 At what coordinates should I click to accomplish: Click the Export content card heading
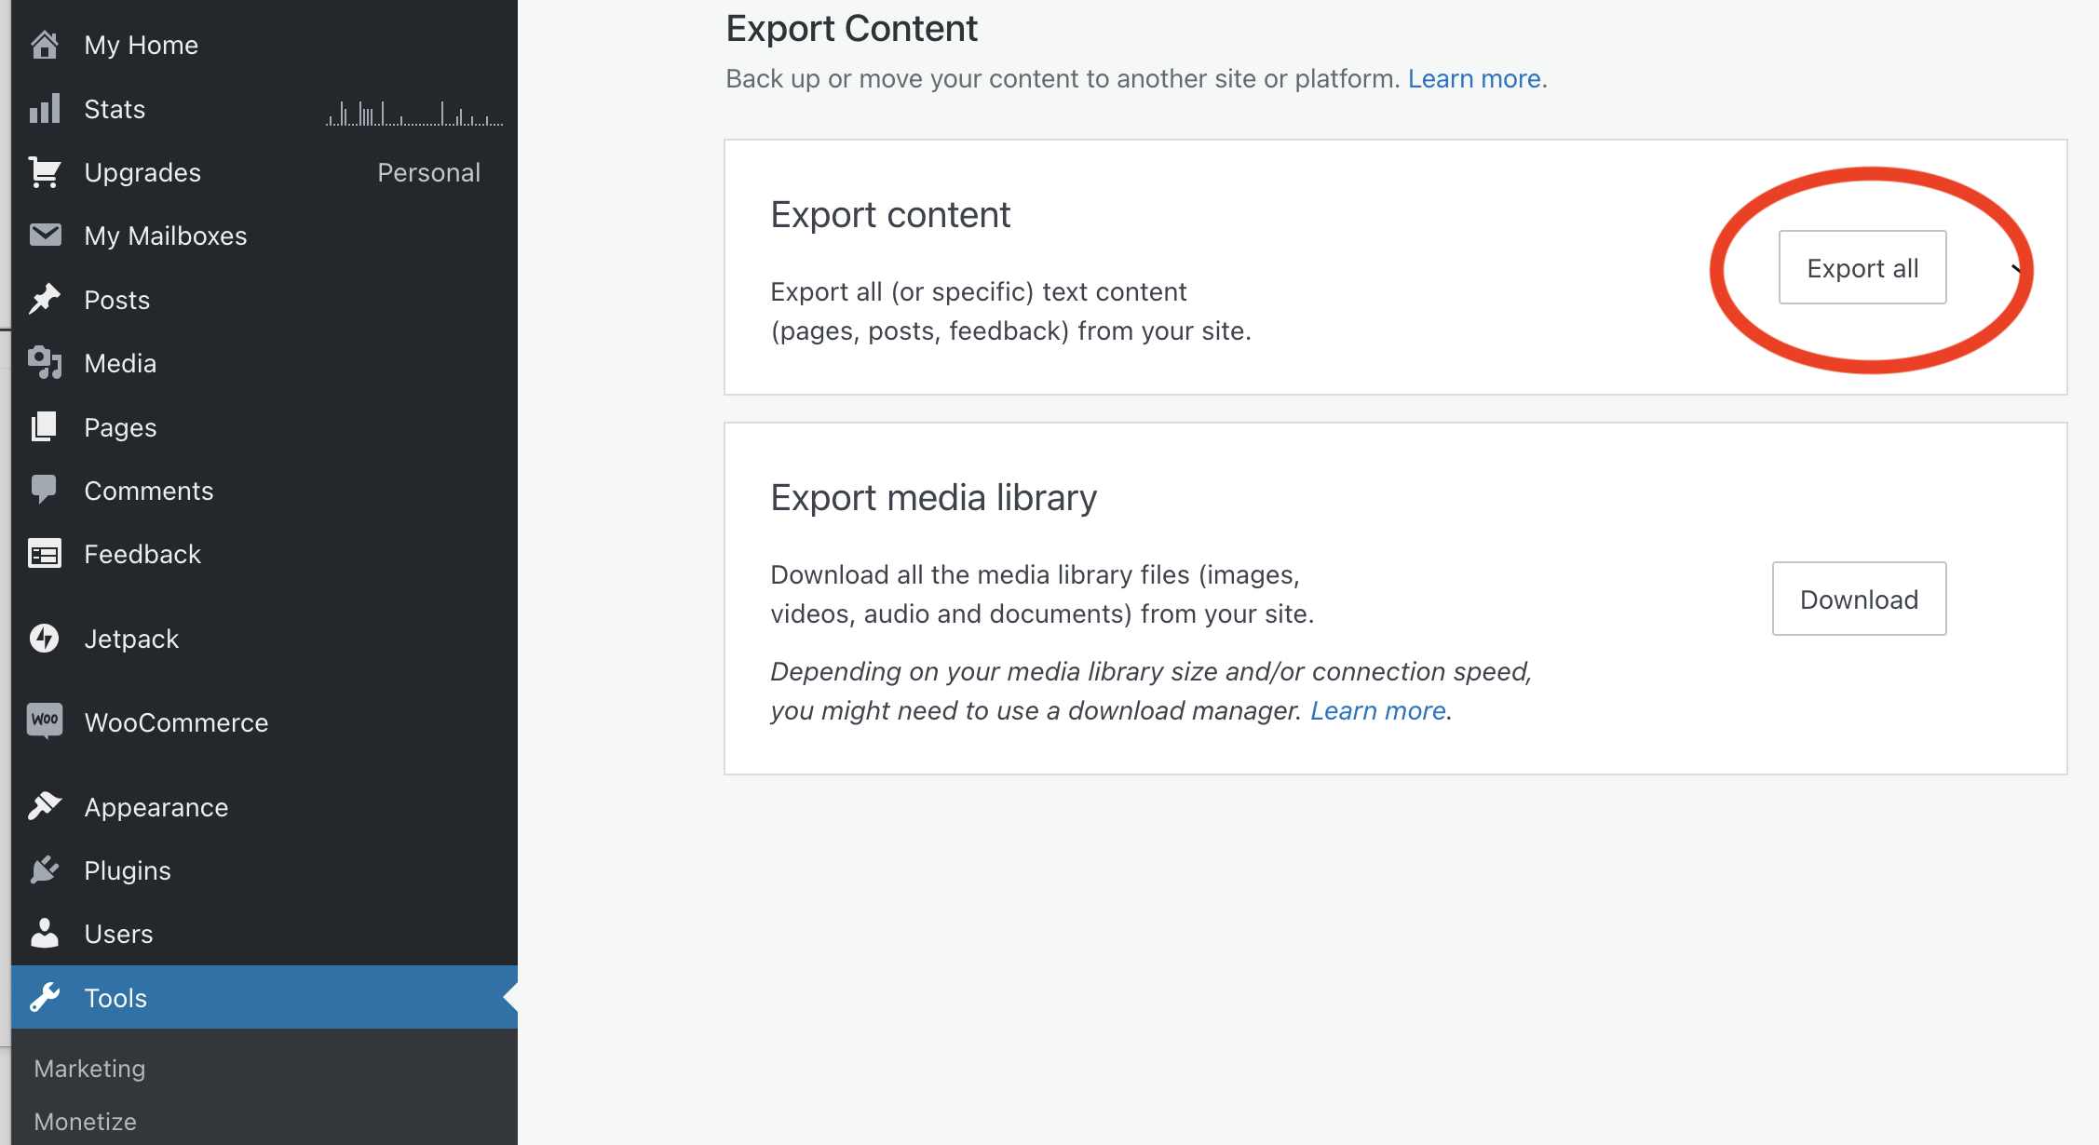[x=890, y=215]
